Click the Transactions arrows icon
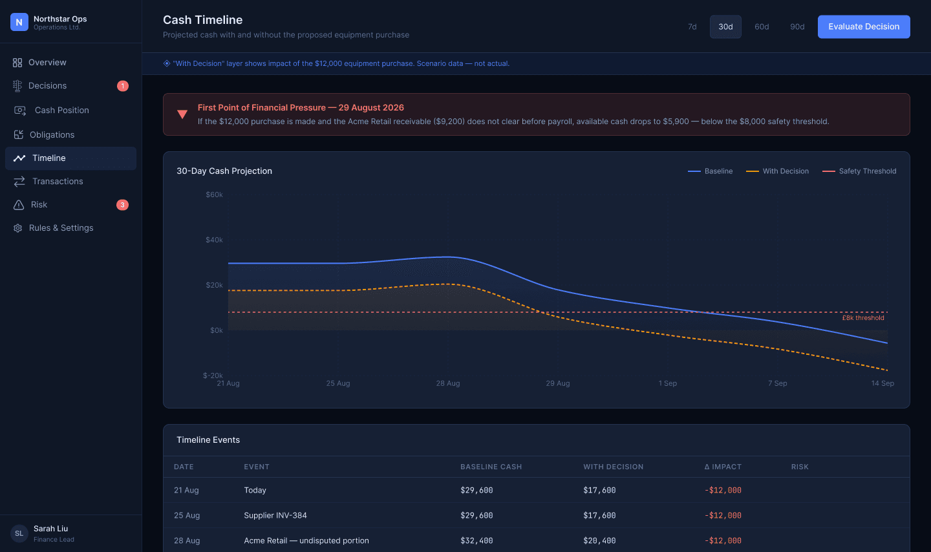Image resolution: width=931 pixels, height=552 pixels. pos(19,182)
